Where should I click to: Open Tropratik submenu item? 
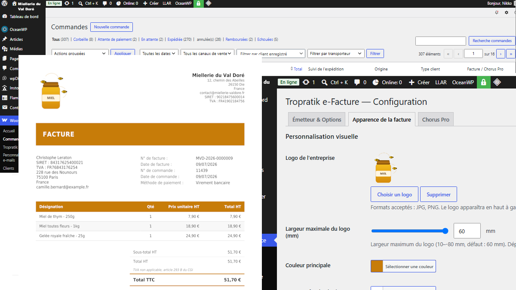[x=10, y=147]
